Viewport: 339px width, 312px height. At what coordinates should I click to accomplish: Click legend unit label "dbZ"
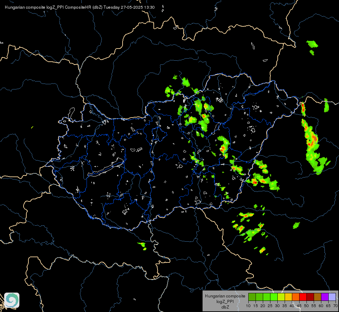coord(225,307)
